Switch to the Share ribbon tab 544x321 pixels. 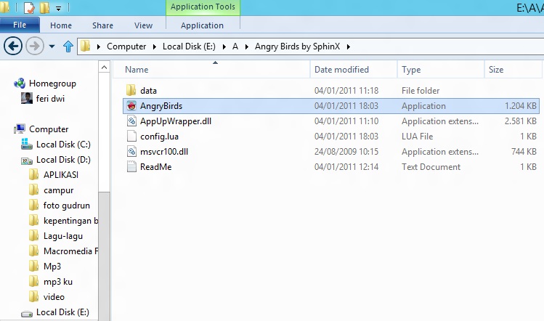click(102, 25)
